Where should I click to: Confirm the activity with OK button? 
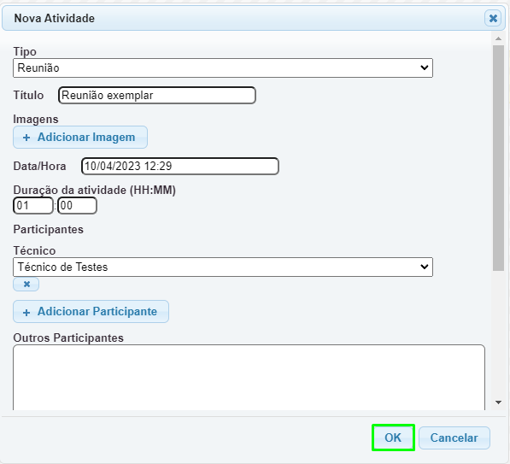[393, 438]
